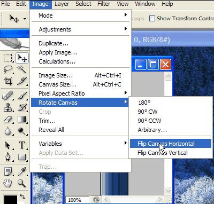Select the Rectangular Marquee tool
The image size is (214, 204).
coord(8,58)
